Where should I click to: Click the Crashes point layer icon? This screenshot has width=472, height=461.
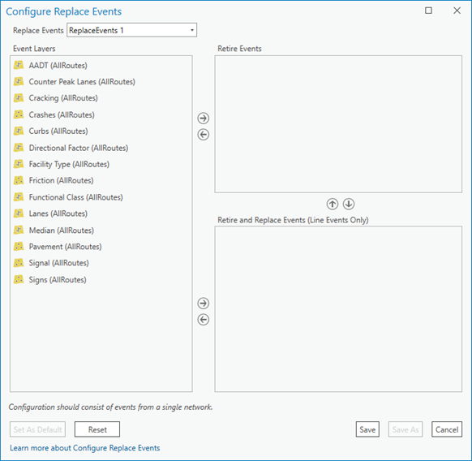pyautogui.click(x=19, y=114)
